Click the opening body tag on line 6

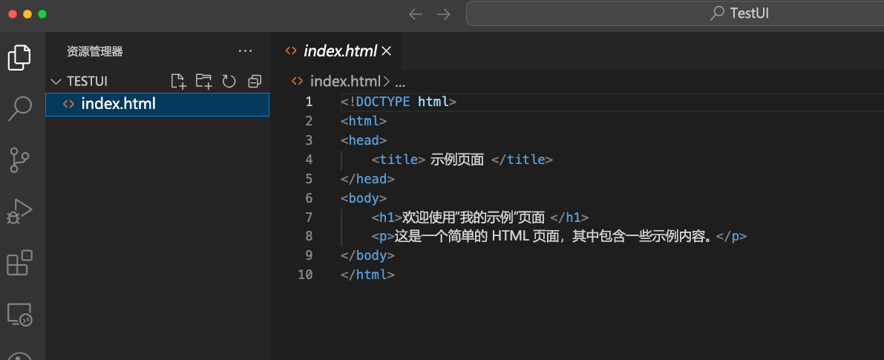(x=364, y=197)
